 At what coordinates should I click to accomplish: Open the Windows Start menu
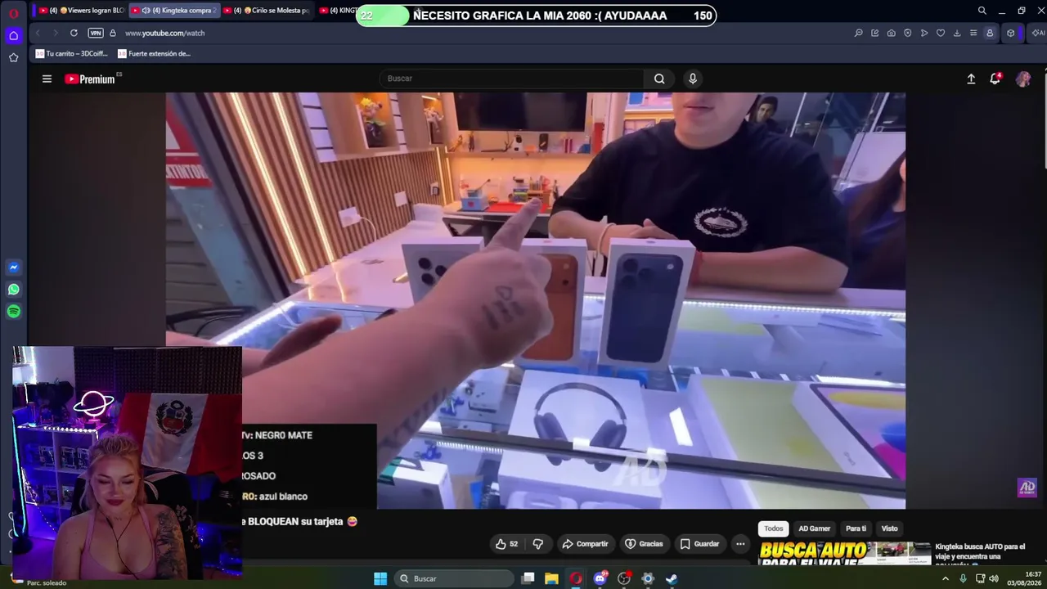click(380, 578)
